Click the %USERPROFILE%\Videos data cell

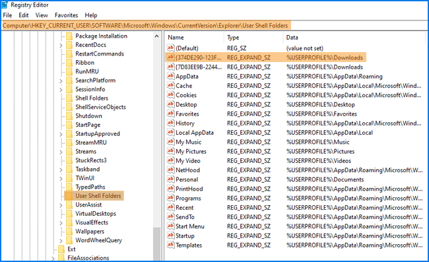(x=319, y=161)
